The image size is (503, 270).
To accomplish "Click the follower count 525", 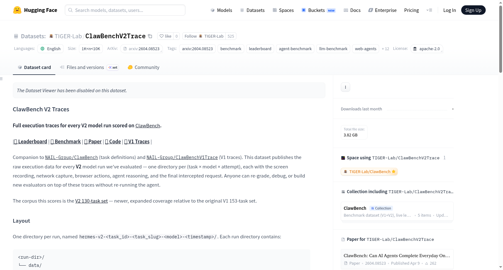I will click(x=231, y=36).
